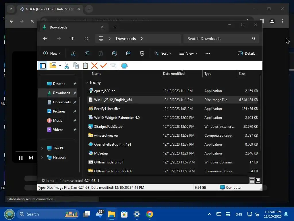Skip to next video in Chrome window
The image size is (294, 221).
pyautogui.click(x=31, y=158)
